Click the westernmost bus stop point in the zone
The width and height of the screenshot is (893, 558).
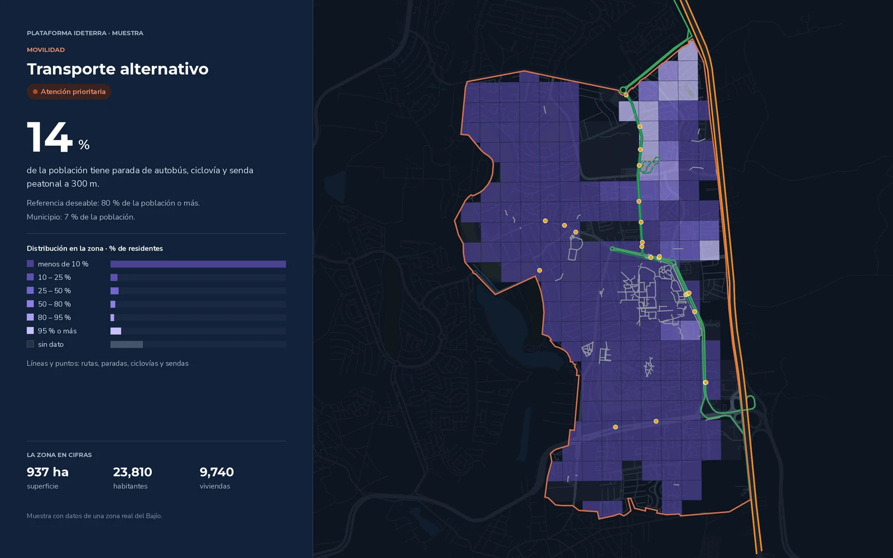pyautogui.click(x=539, y=270)
